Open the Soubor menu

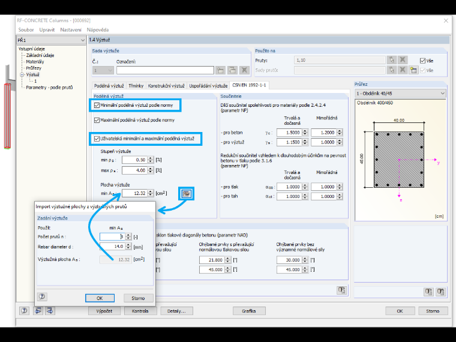tap(26, 29)
